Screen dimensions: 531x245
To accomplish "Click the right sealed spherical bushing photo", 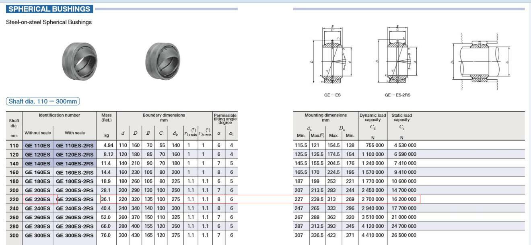I will coord(163,61).
